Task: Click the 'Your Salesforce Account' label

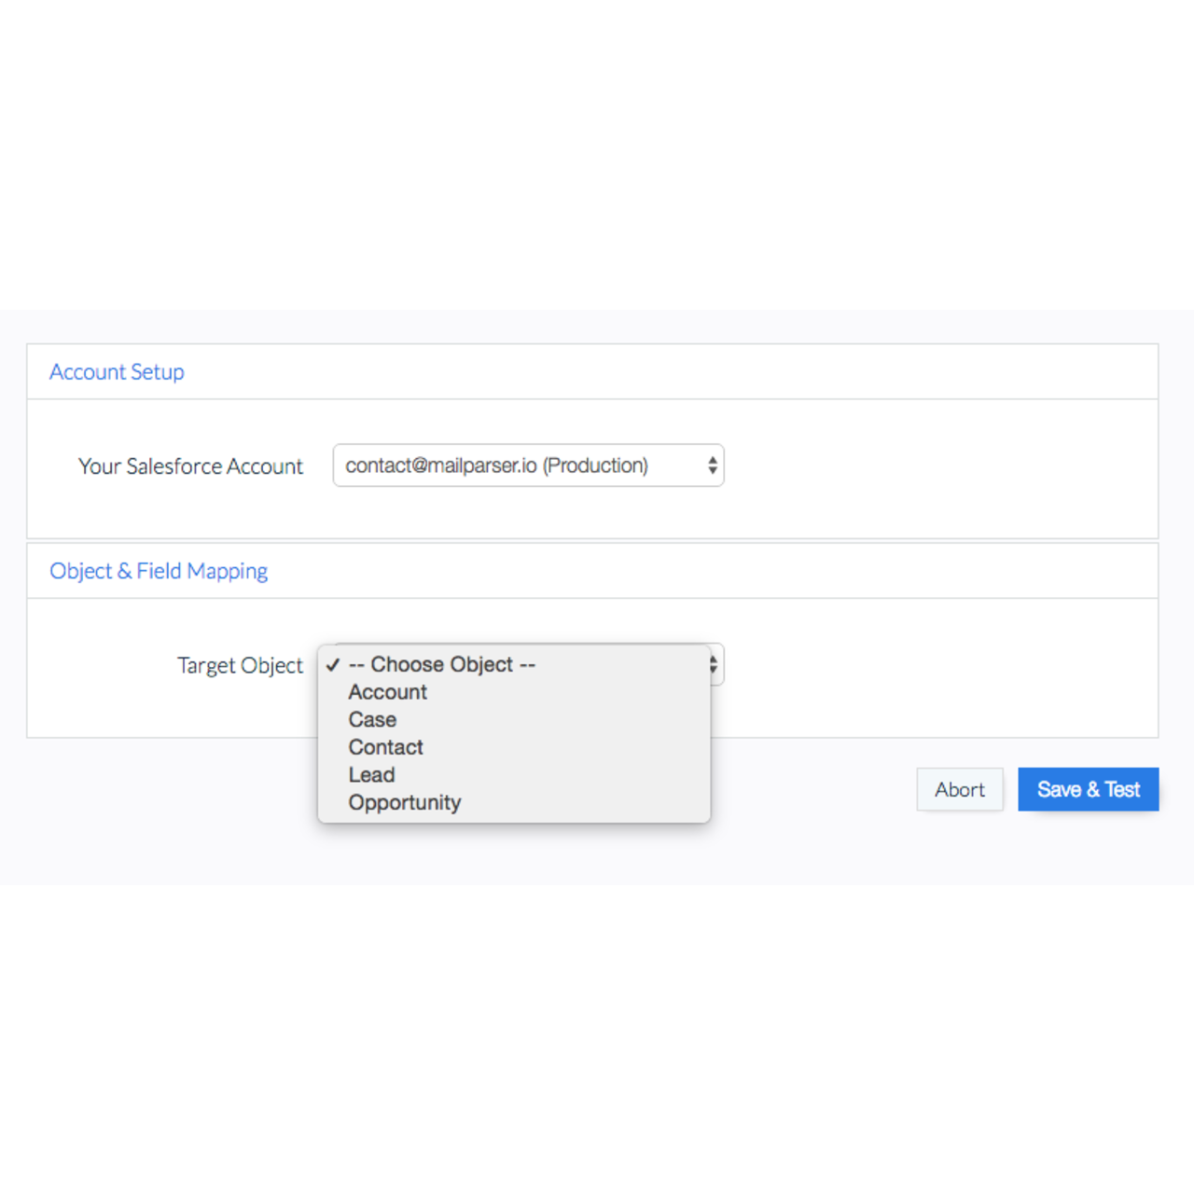Action: pyautogui.click(x=190, y=466)
